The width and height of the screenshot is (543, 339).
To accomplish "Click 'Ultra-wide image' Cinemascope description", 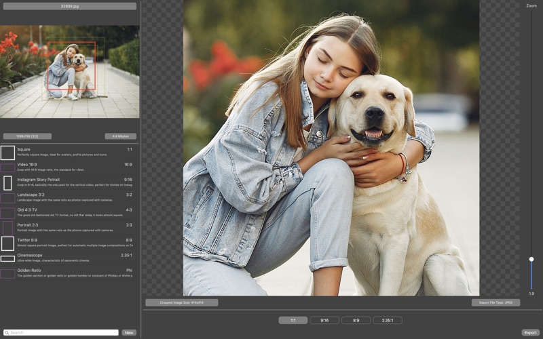I will [x=54, y=260].
